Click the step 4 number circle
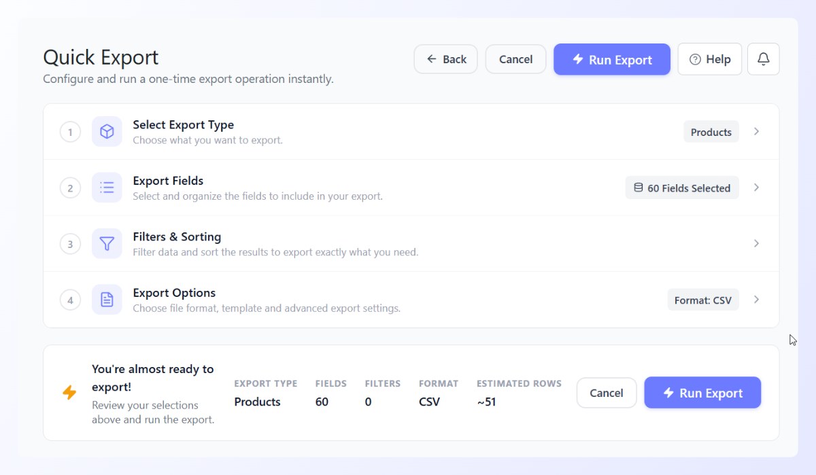The height and width of the screenshot is (475, 816). [70, 300]
